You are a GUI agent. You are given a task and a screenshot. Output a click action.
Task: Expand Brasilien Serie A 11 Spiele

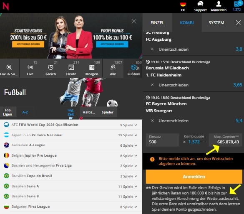coord(128,187)
